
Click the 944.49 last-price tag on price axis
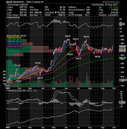click(x=122, y=46)
